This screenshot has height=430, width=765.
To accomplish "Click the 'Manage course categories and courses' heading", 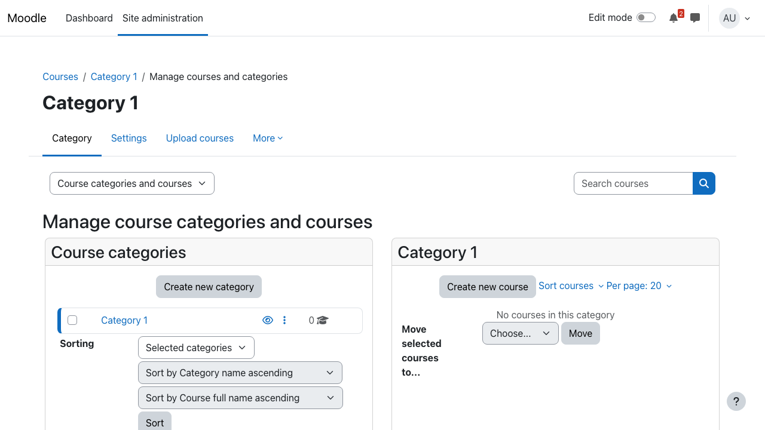I will tap(207, 222).
